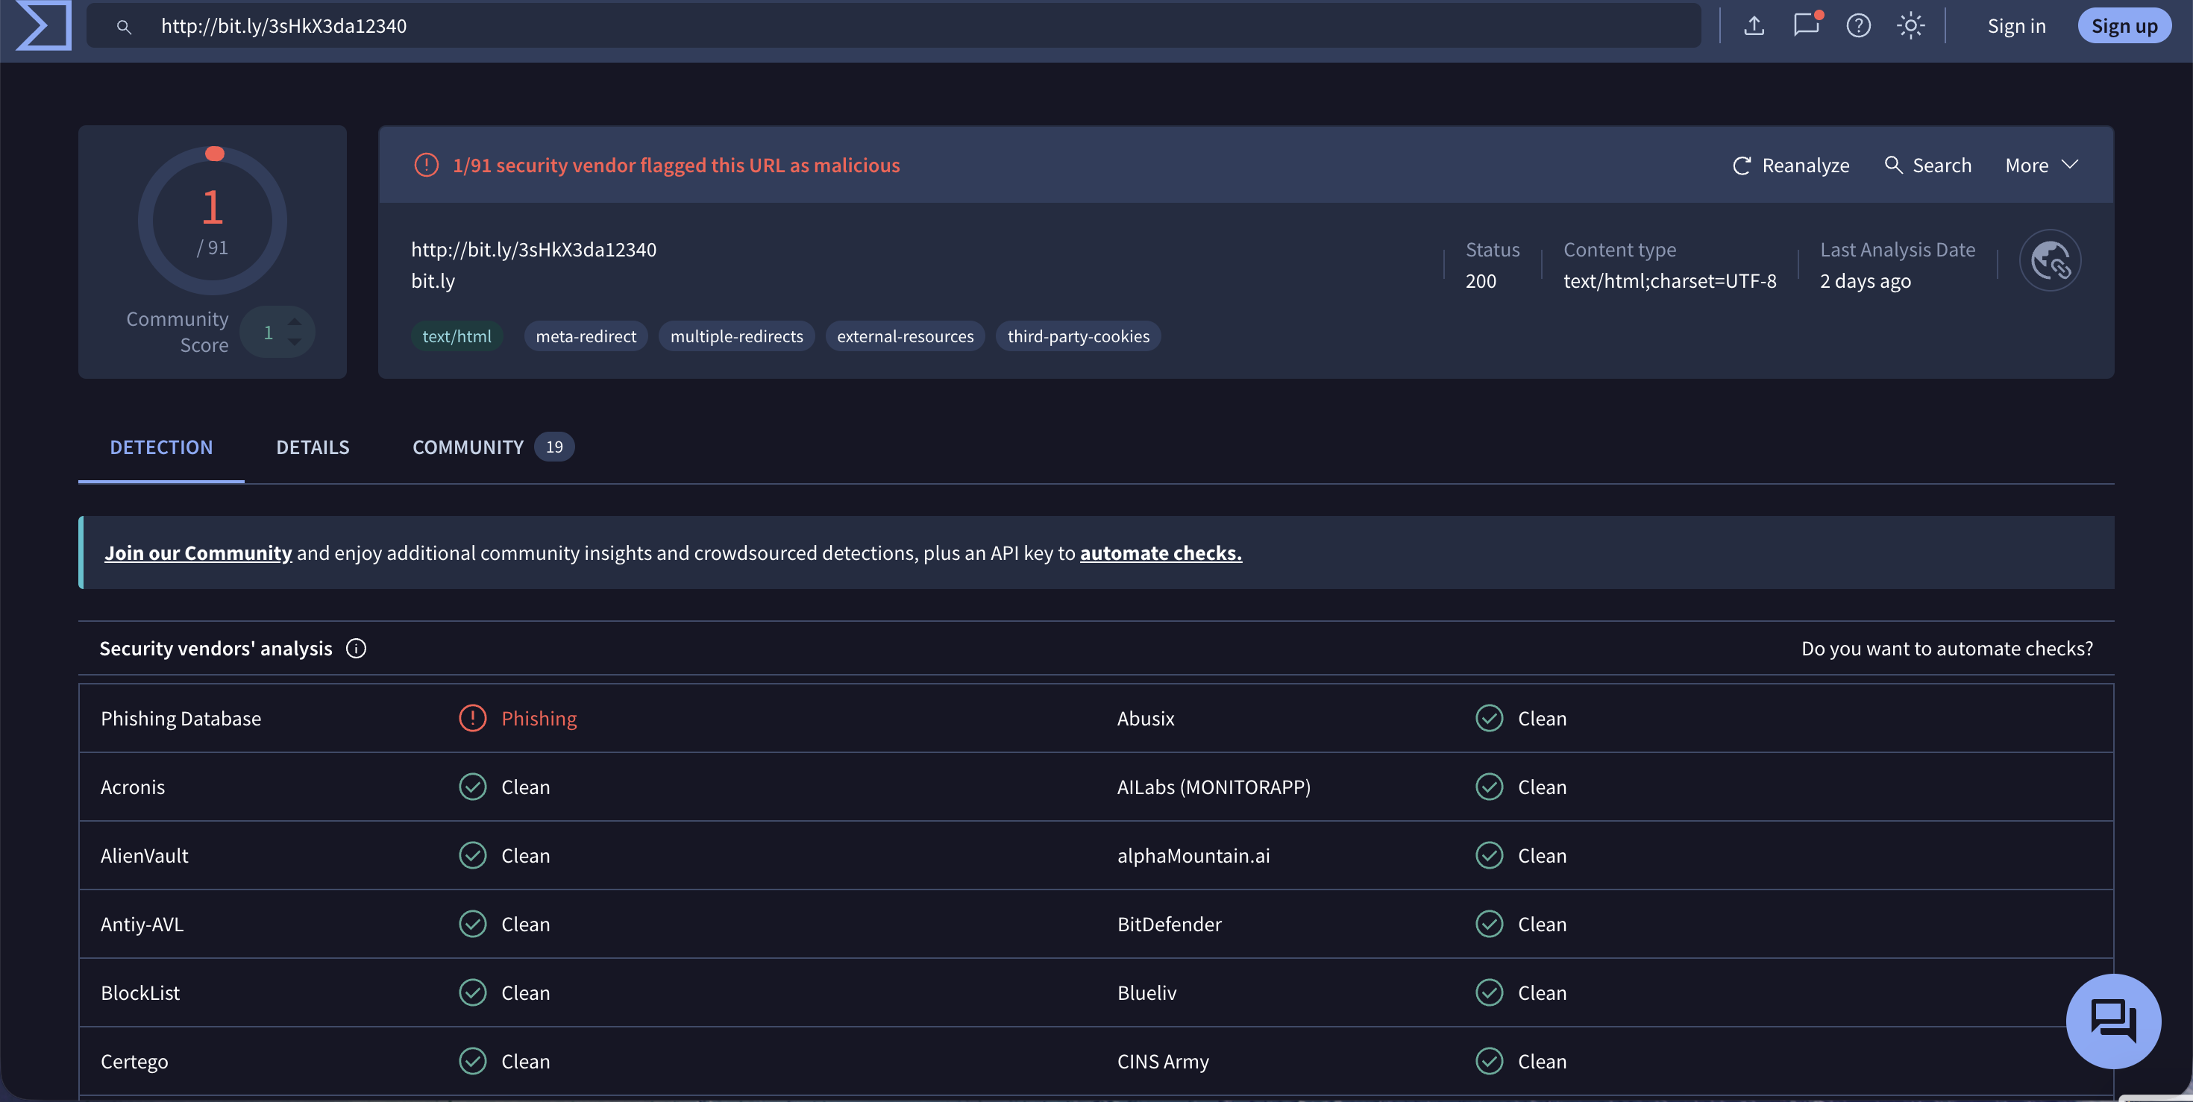Image resolution: width=2193 pixels, height=1102 pixels.
Task: Click the Phishing Database vendor name
Action: (x=181, y=718)
